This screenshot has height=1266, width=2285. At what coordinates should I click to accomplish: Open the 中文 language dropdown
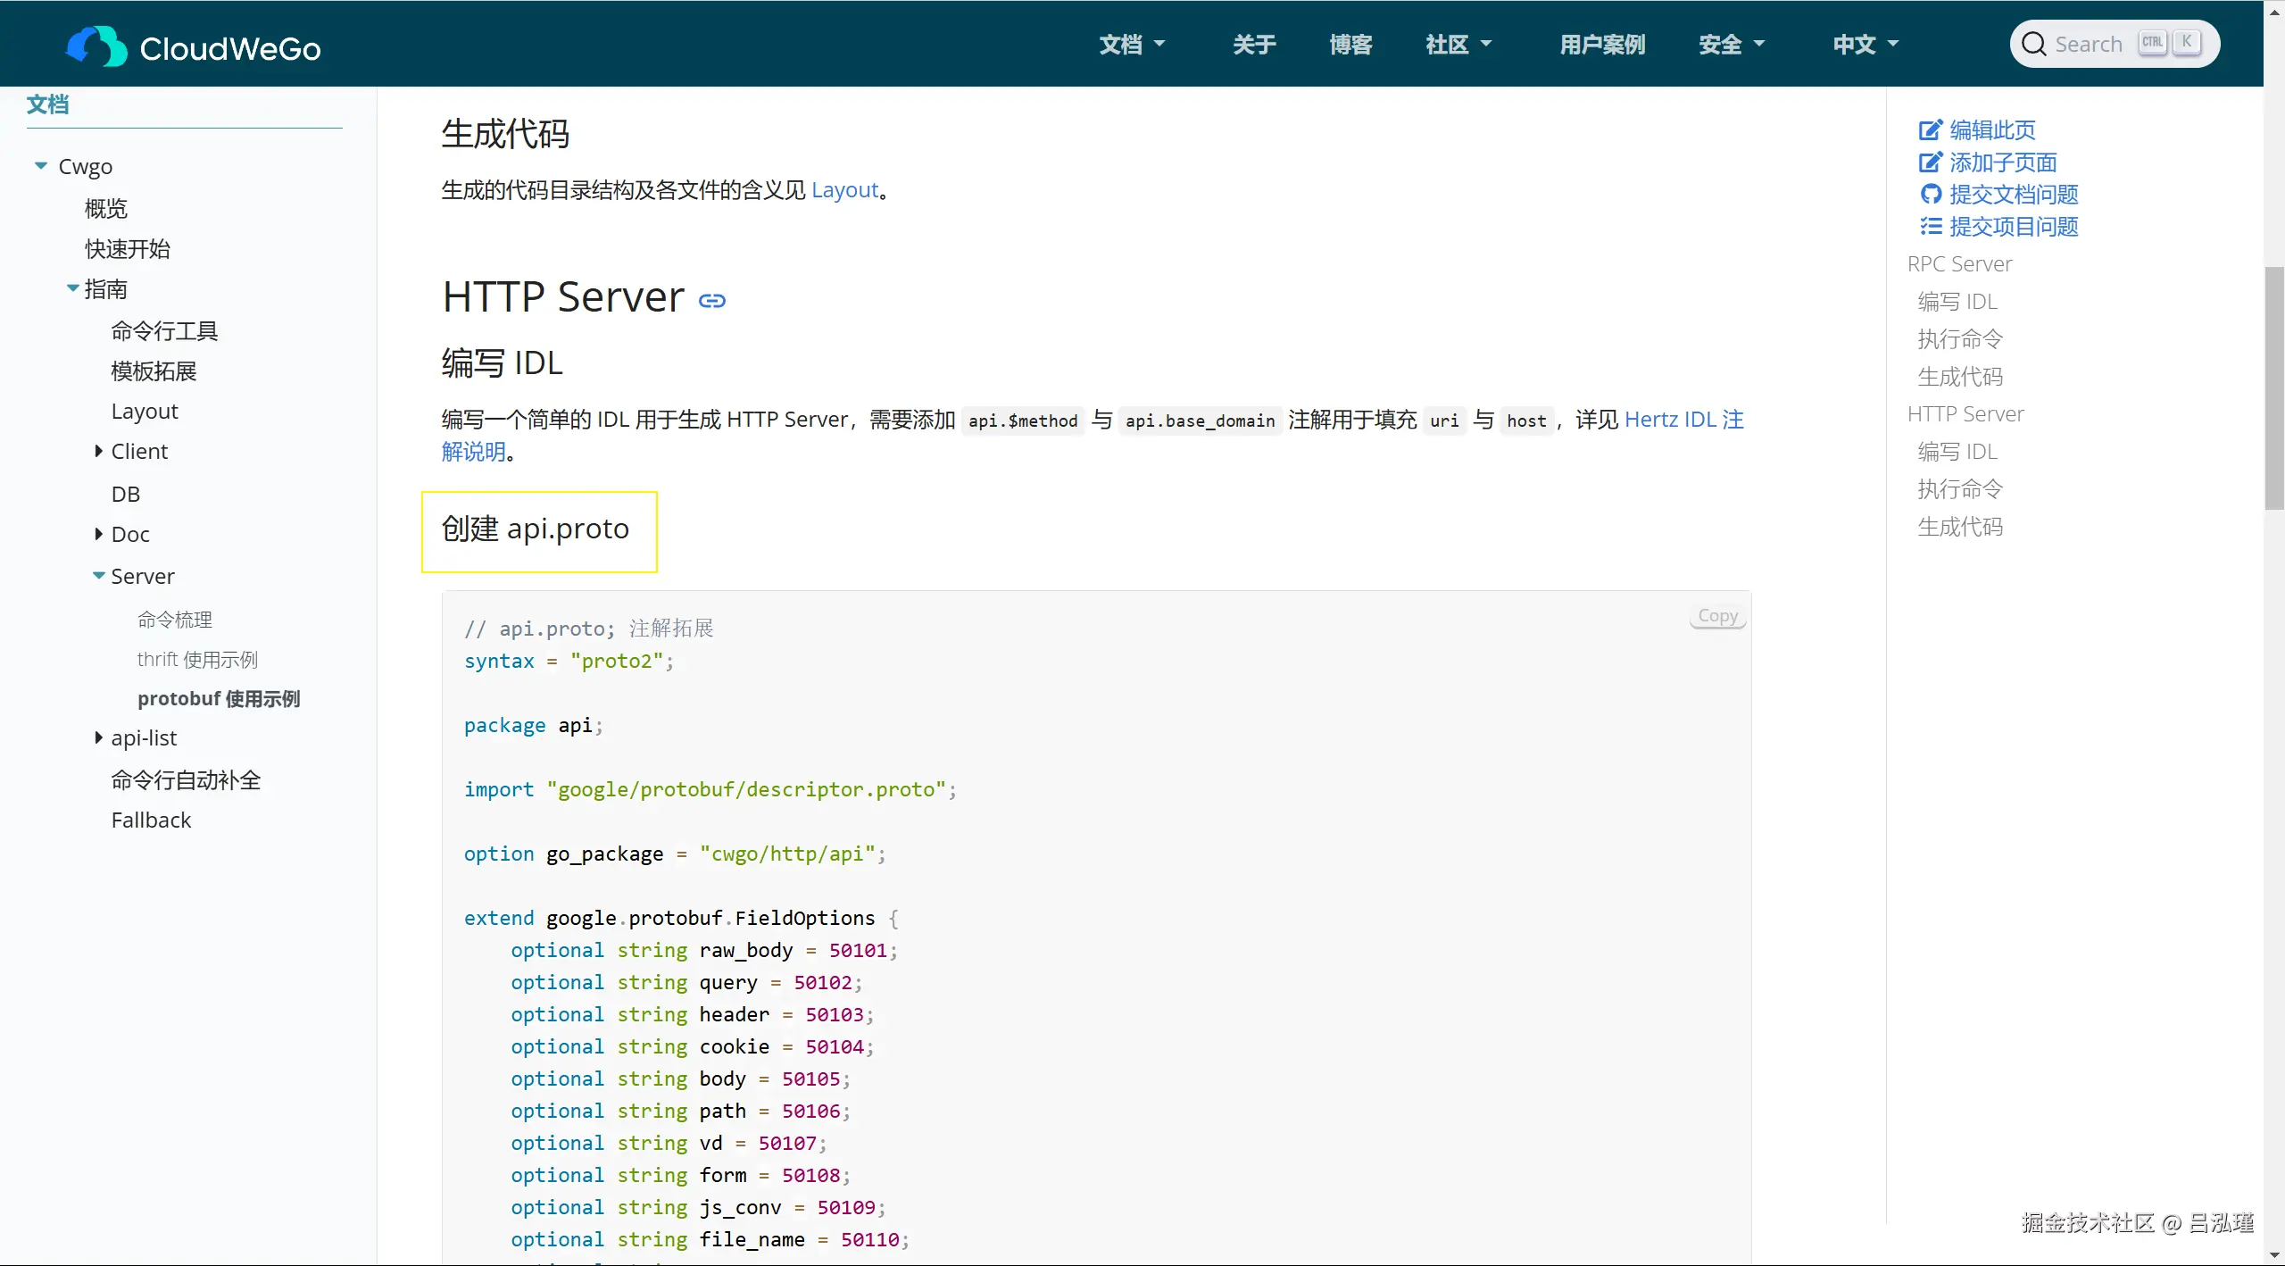coord(1865,45)
